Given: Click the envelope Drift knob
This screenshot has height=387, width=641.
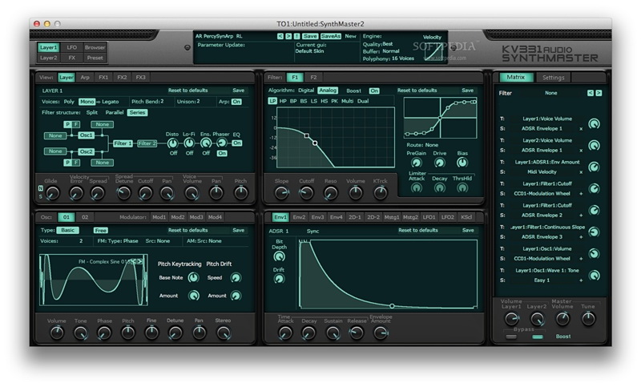Looking at the screenshot, I should tap(279, 279).
